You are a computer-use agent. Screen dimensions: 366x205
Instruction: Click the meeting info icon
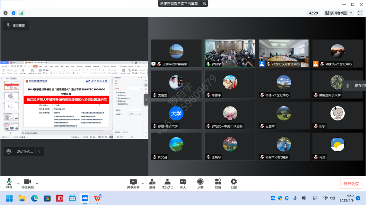(6, 13)
